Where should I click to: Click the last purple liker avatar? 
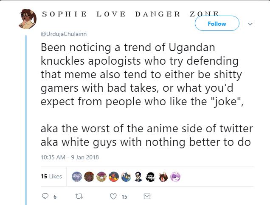click(175, 177)
